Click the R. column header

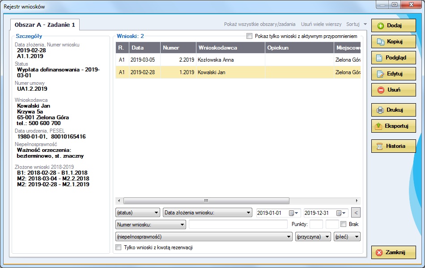click(x=122, y=48)
